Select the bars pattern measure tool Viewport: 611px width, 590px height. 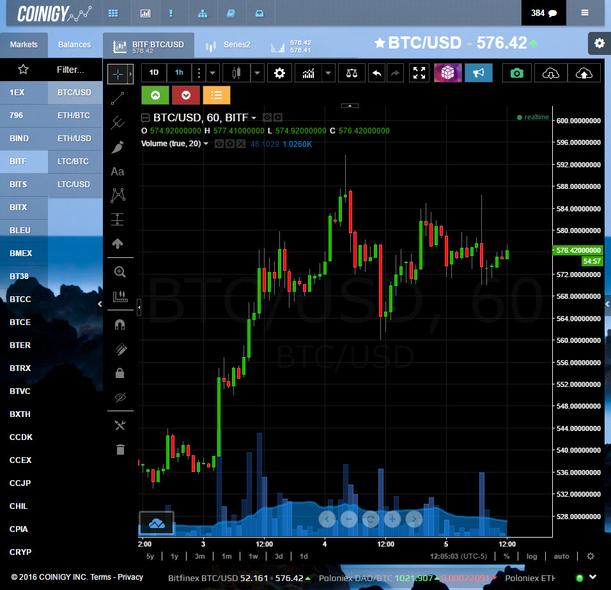click(x=120, y=296)
